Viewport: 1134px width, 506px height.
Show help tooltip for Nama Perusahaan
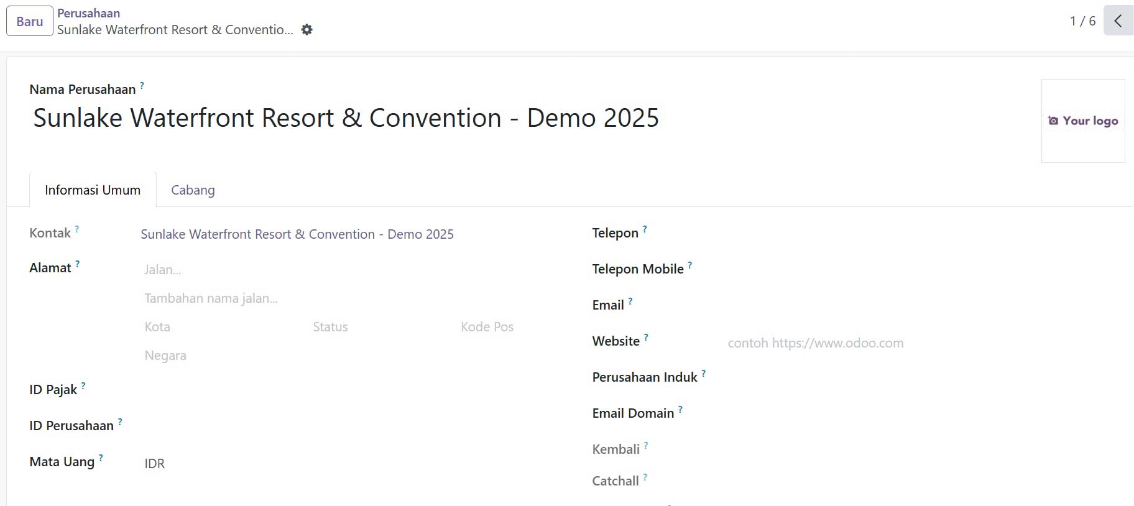[142, 85]
